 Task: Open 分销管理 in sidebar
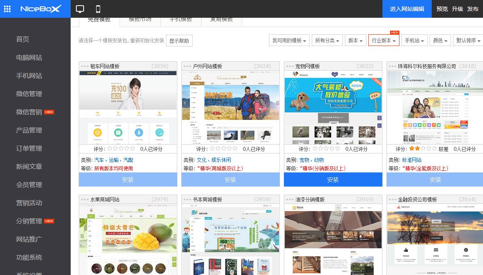coord(29,221)
